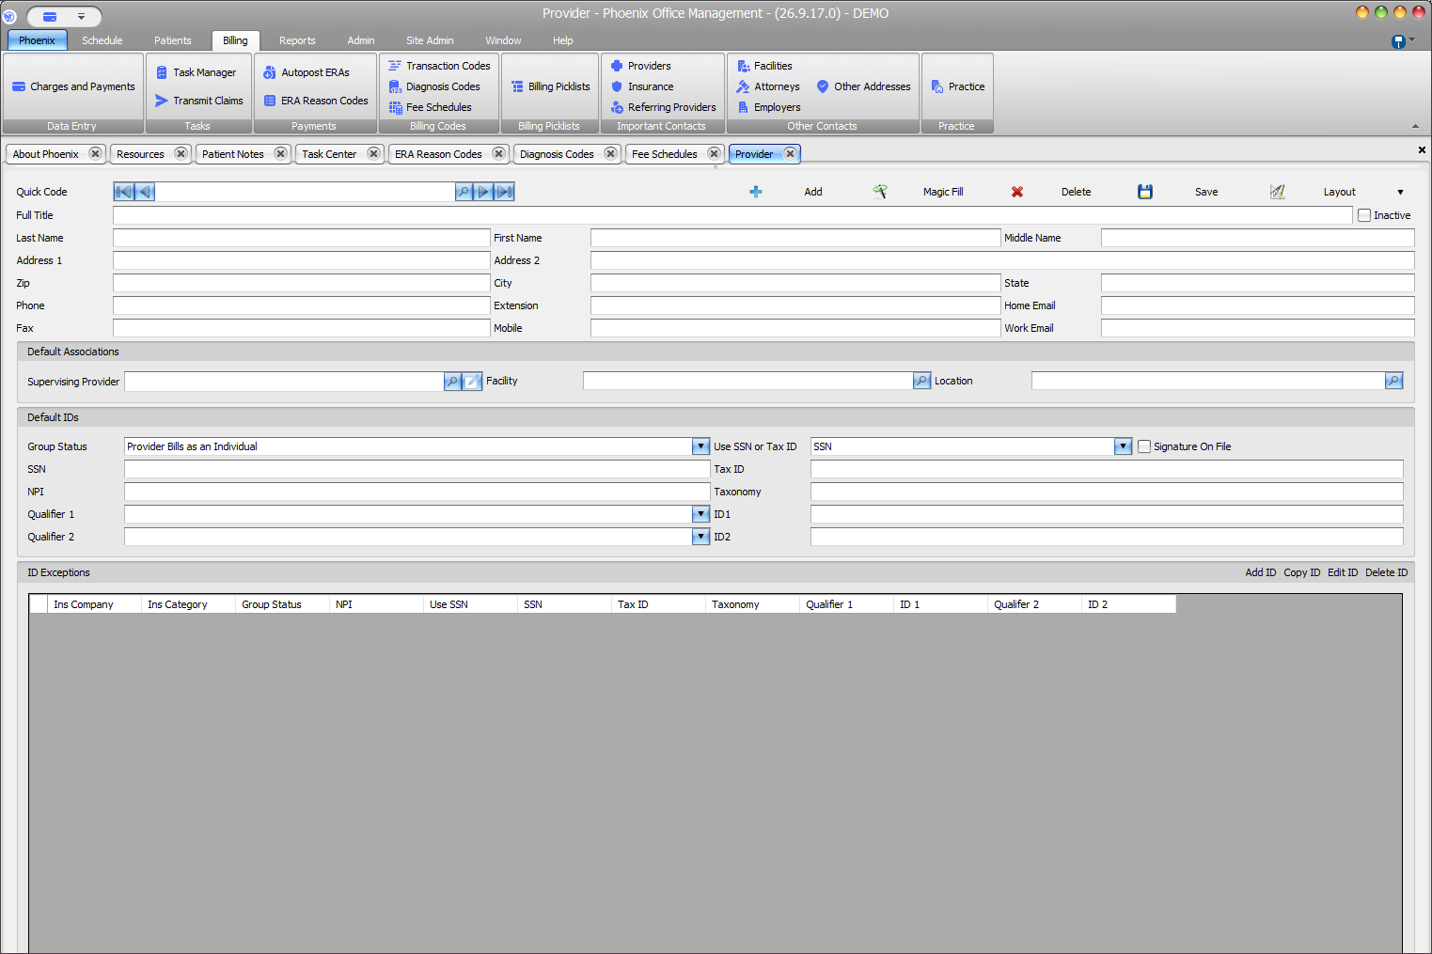Open the Phoenix application menu

click(x=37, y=40)
